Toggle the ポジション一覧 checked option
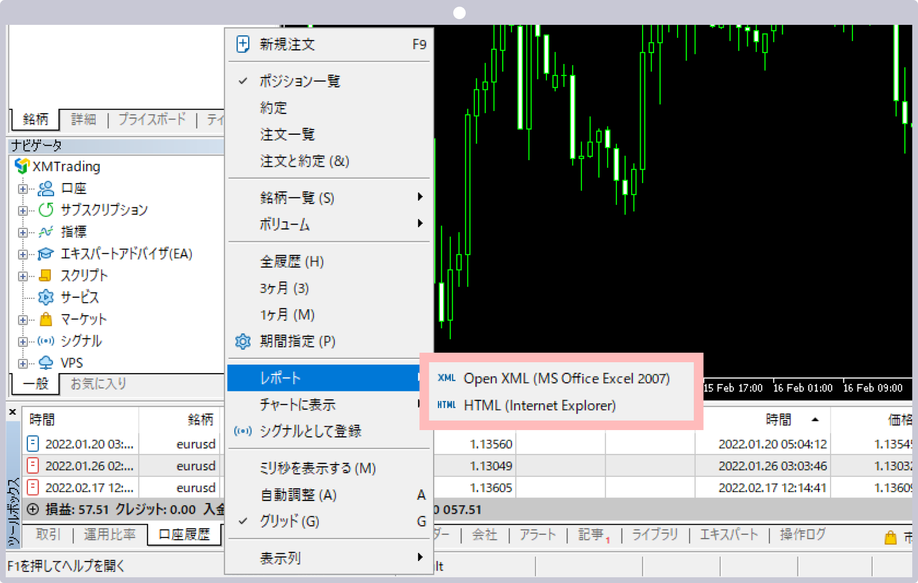 point(329,81)
